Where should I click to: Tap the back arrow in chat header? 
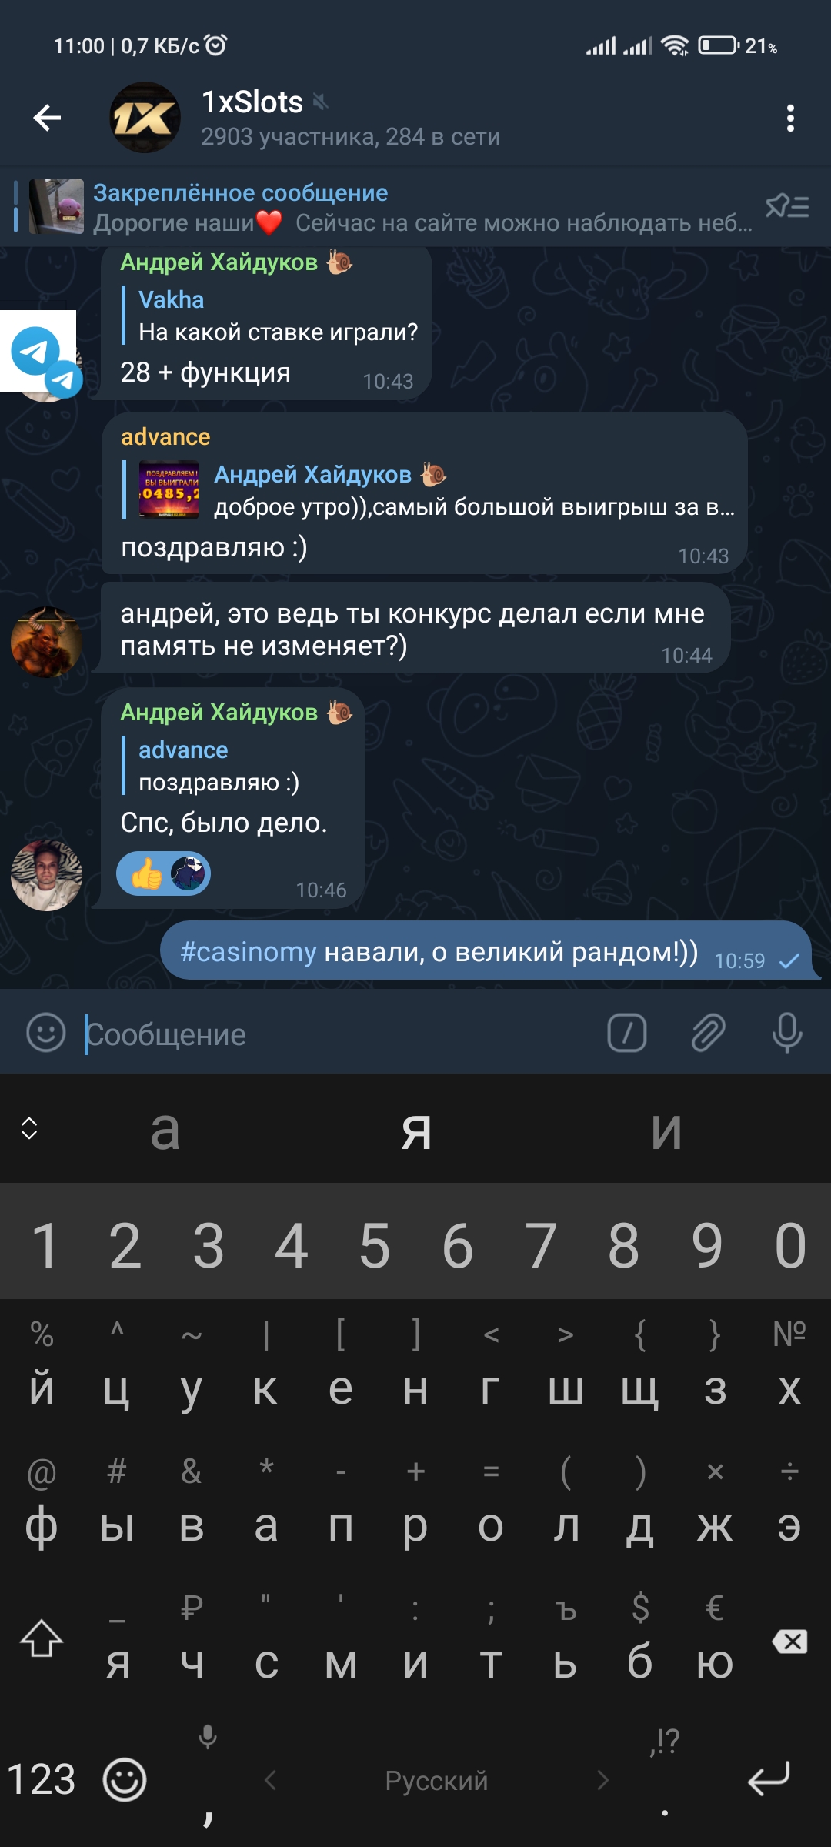(47, 118)
